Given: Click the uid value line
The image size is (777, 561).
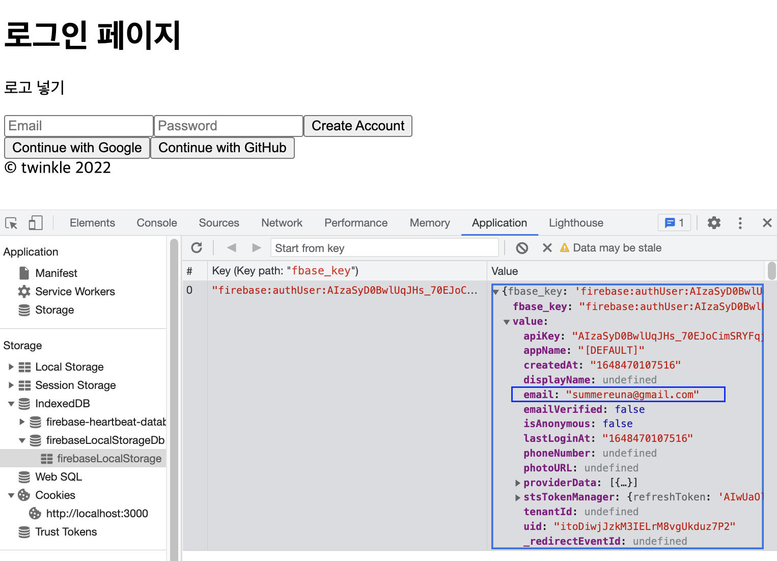Looking at the screenshot, I should click(629, 526).
